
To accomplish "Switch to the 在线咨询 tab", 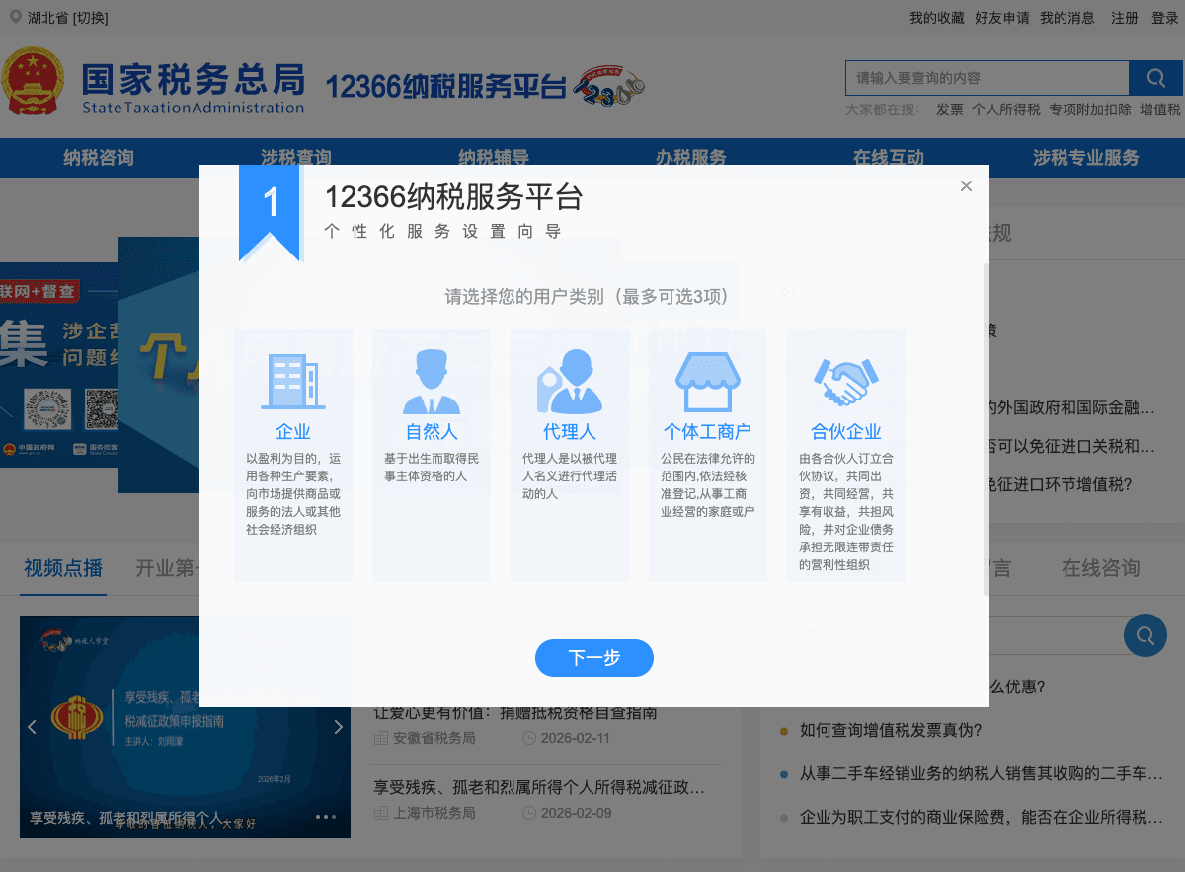I will point(1100,568).
